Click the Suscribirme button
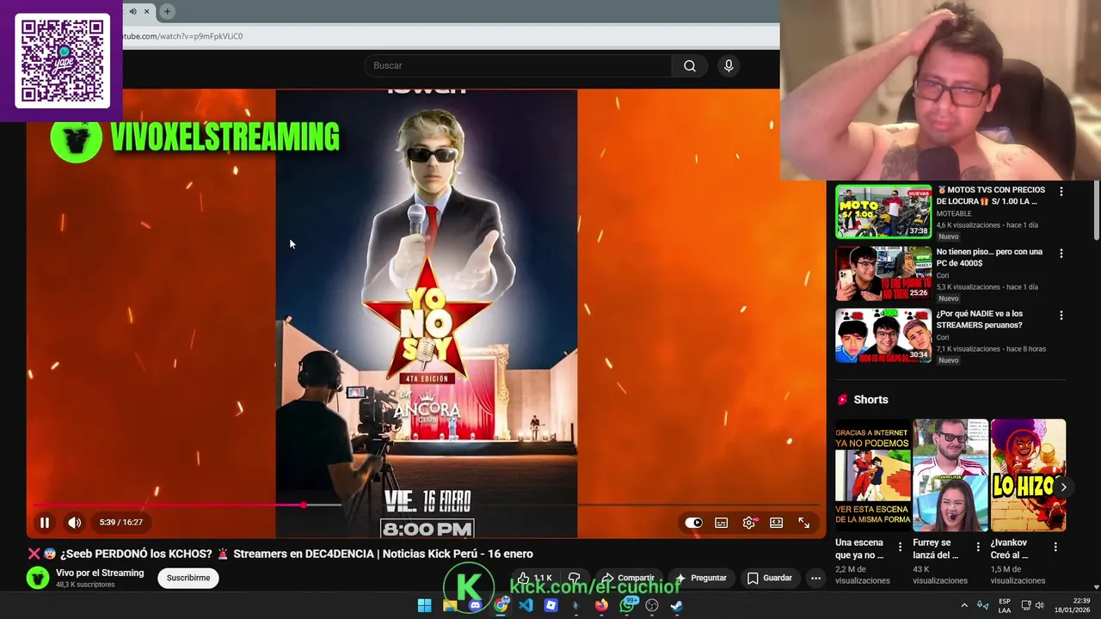Image resolution: width=1101 pixels, height=619 pixels. pos(188,578)
